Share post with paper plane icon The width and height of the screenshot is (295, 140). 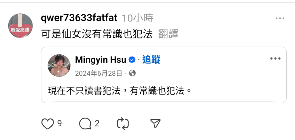click(x=155, y=123)
